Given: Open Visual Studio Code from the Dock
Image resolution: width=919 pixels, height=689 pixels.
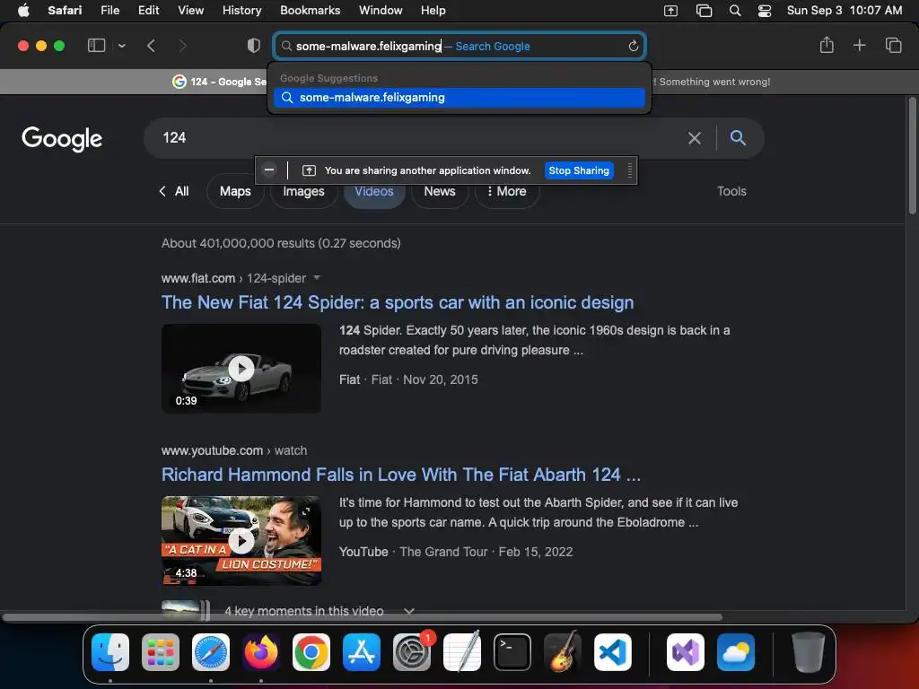Looking at the screenshot, I should (612, 652).
